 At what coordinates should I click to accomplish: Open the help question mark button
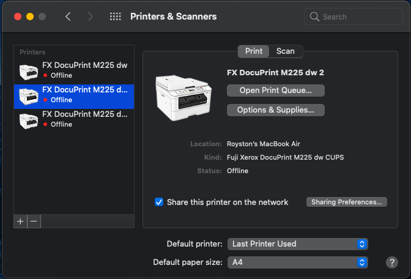pos(392,262)
